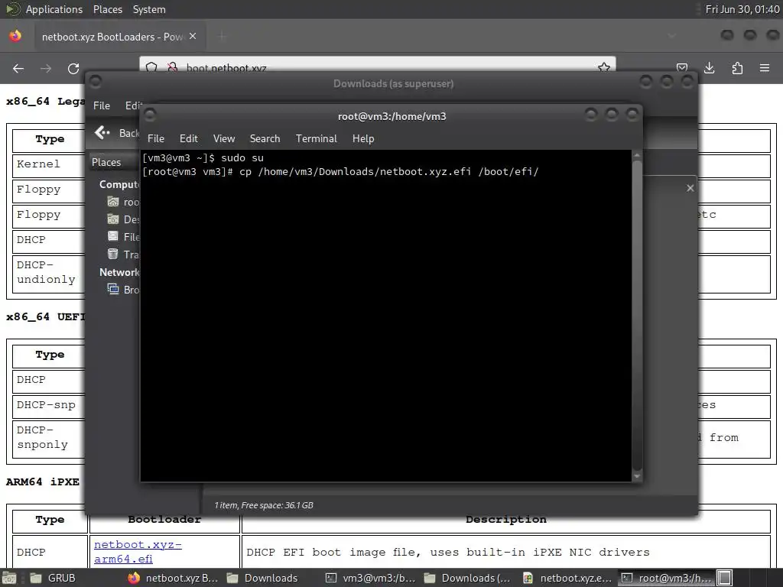Click the terminal command line area
The image size is (783, 587).
coord(340,172)
